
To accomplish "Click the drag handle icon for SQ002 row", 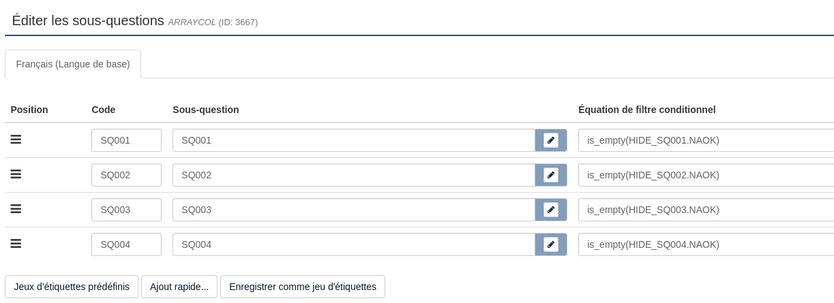I will (16, 174).
